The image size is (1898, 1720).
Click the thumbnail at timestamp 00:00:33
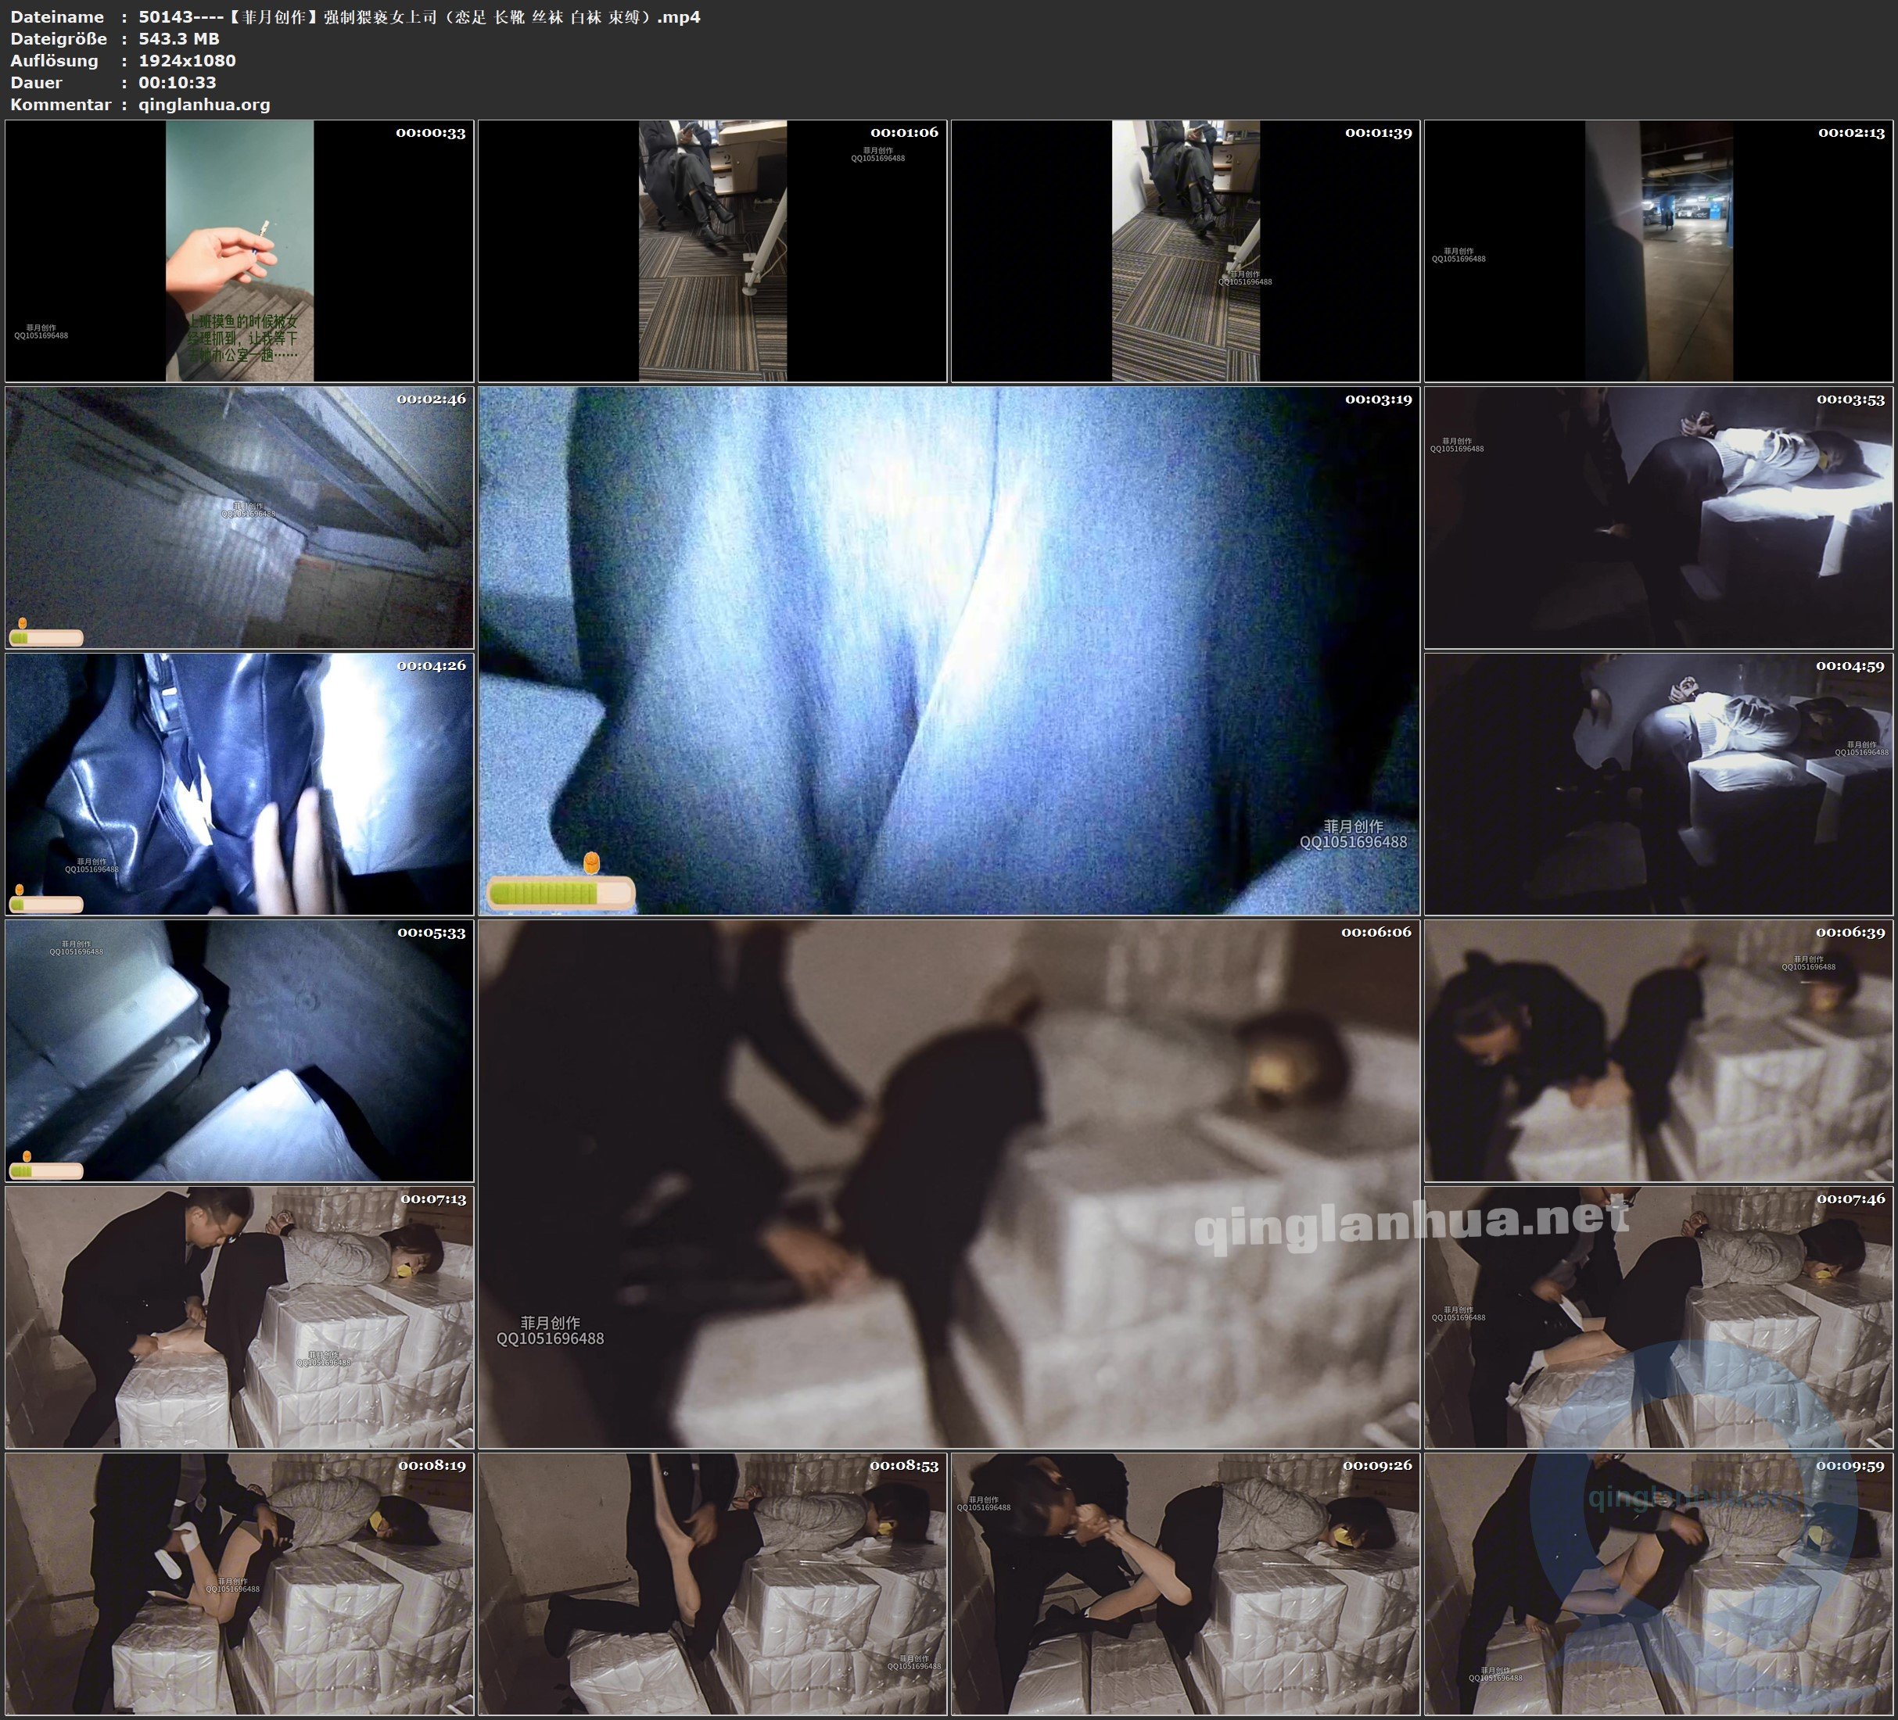click(x=239, y=250)
